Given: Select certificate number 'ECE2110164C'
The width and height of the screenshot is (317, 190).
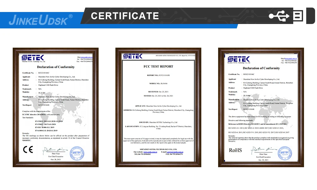Looking at the screenshot, I should [44, 73].
